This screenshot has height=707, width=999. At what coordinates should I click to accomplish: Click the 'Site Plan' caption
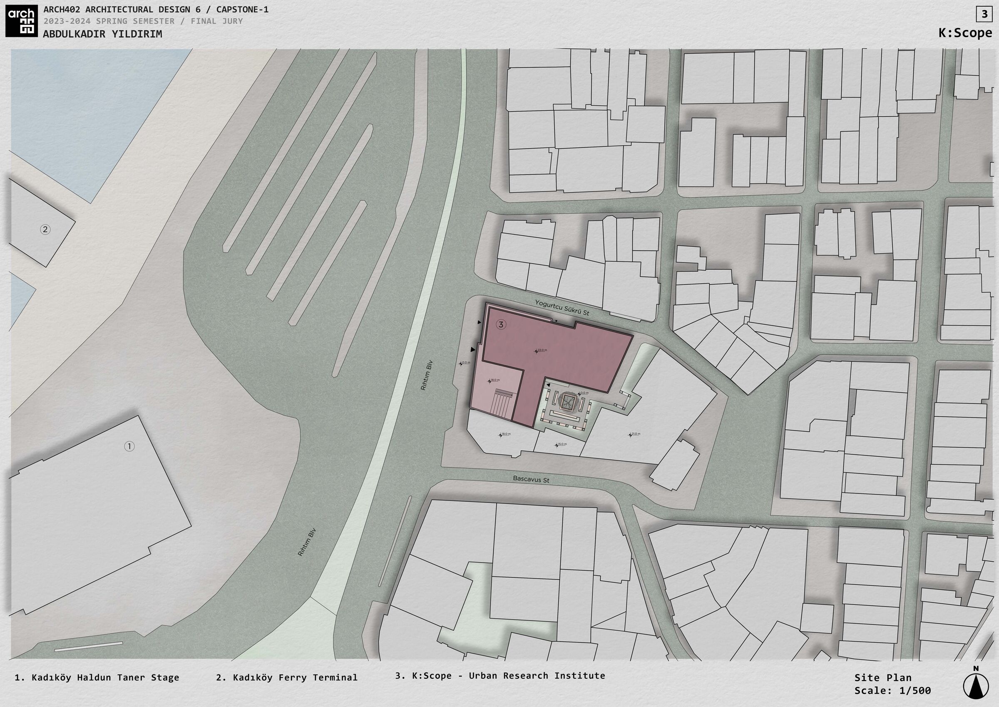click(x=883, y=678)
